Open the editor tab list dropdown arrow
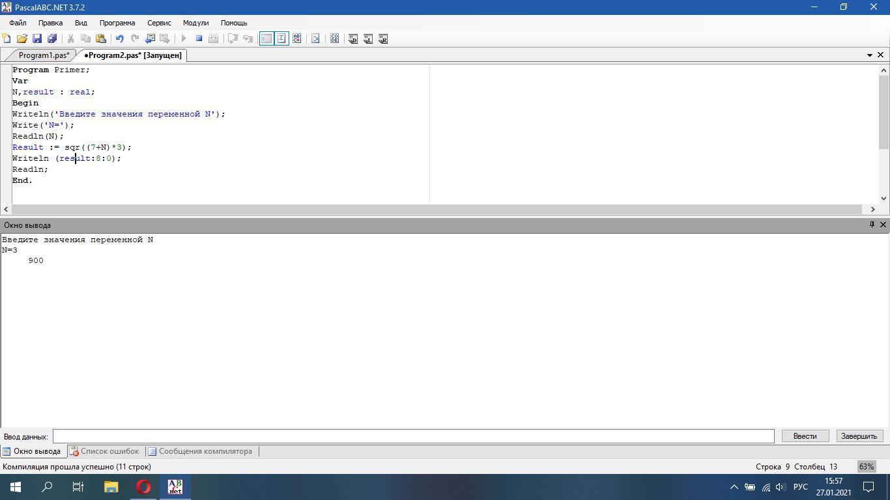This screenshot has height=500, width=890. 869,55
